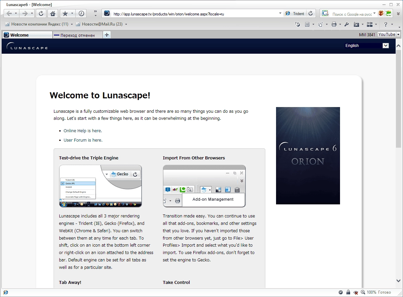Click the Готово status text
The height and width of the screenshot is (297, 403).
tap(384, 292)
